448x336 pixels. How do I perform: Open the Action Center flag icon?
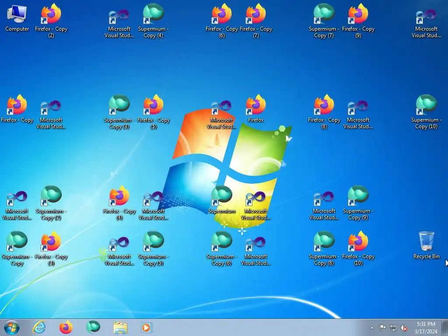382,328
